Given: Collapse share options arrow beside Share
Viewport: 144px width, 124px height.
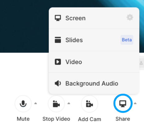Looking at the screenshot, I should tap(135, 103).
